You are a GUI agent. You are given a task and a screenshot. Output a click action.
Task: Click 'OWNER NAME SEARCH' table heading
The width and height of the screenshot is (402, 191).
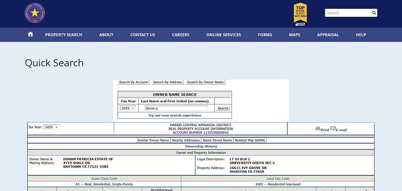[x=174, y=94]
